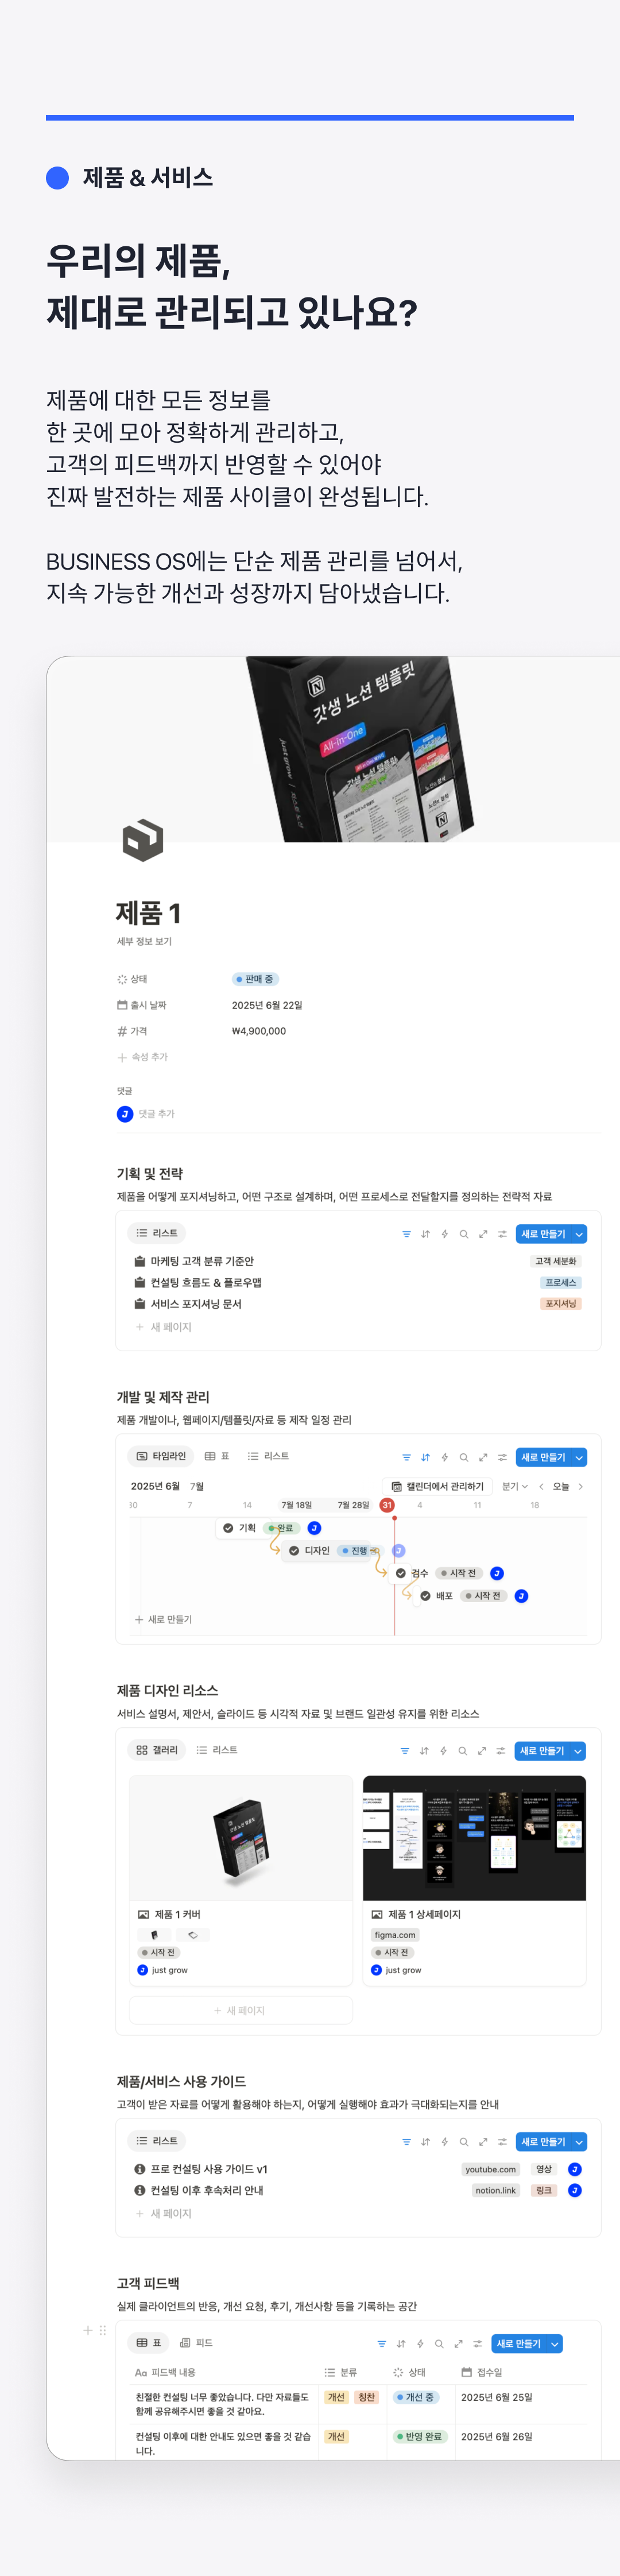Viewport: 620px width, 2576px height.
Task: Click the red 31 today marker on timeline
Action: (387, 1505)
